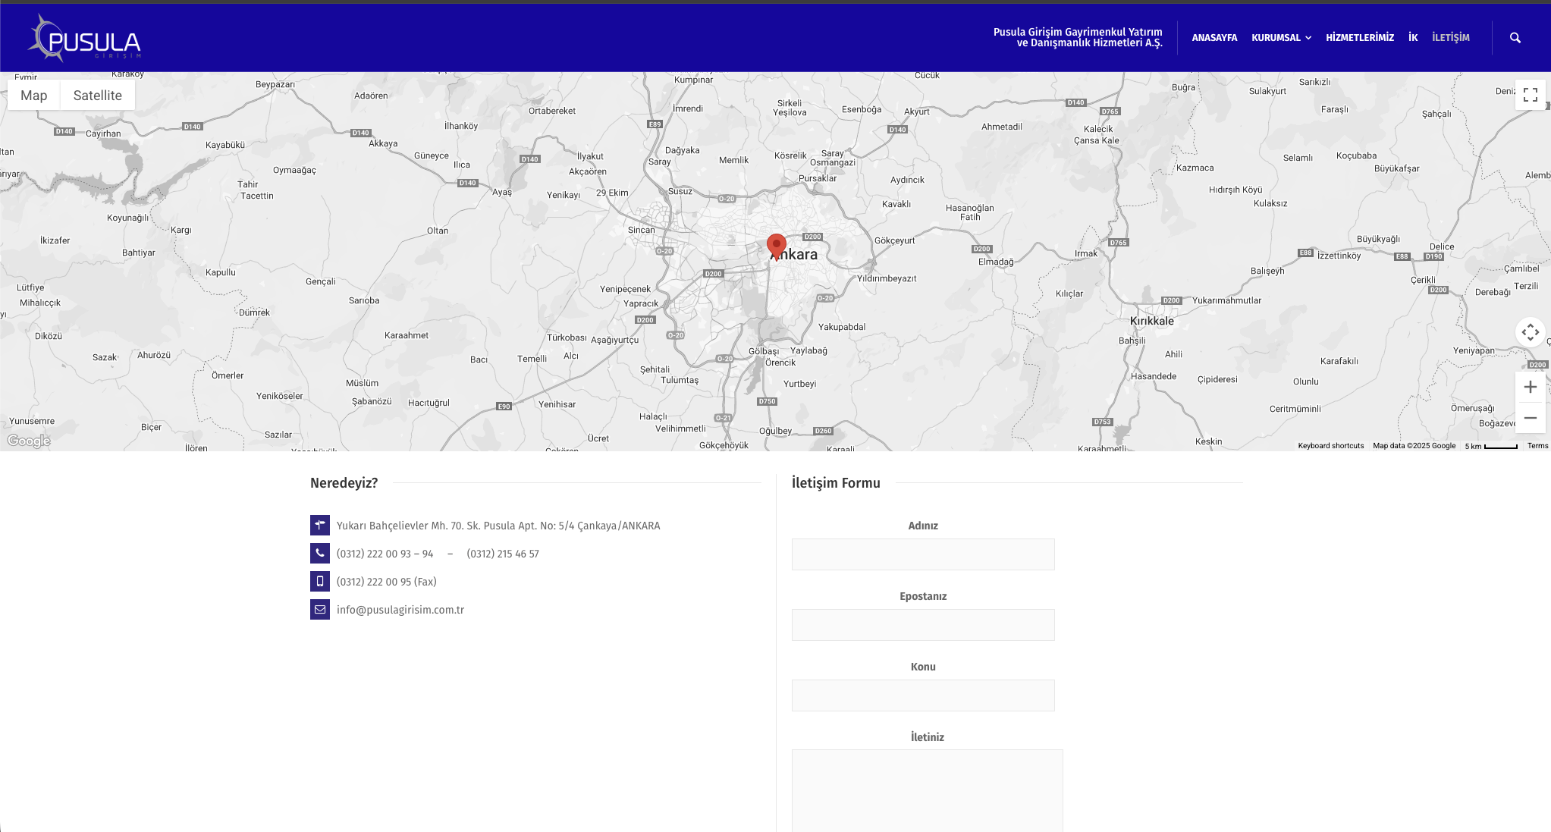Click the search magnifier icon in header
Image resolution: width=1551 pixels, height=832 pixels.
click(x=1515, y=38)
